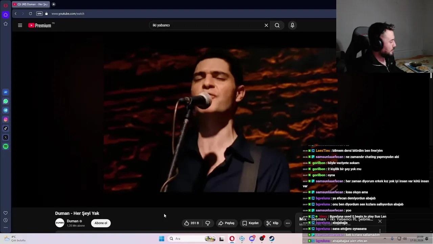Image resolution: width=433 pixels, height=244 pixels.
Task: Open Discord from the taskbar
Action: tap(252, 239)
